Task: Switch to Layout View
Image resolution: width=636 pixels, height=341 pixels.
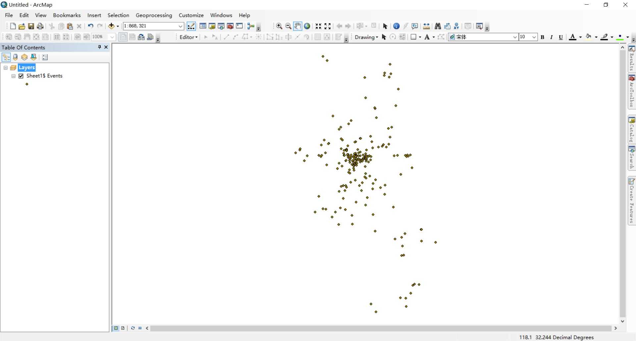Action: click(x=123, y=328)
